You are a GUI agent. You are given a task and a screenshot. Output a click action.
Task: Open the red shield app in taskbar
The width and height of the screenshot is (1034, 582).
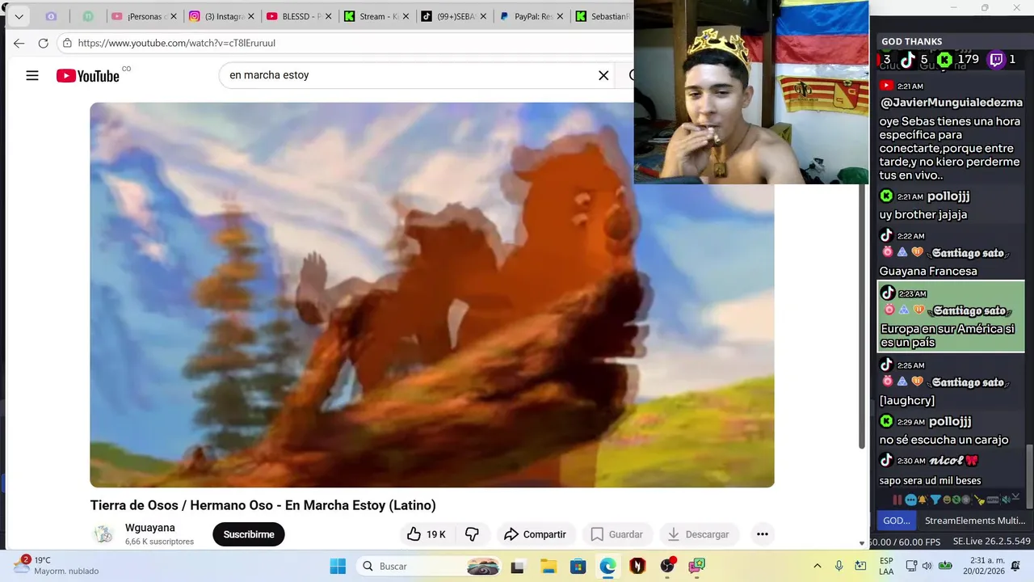(x=637, y=566)
